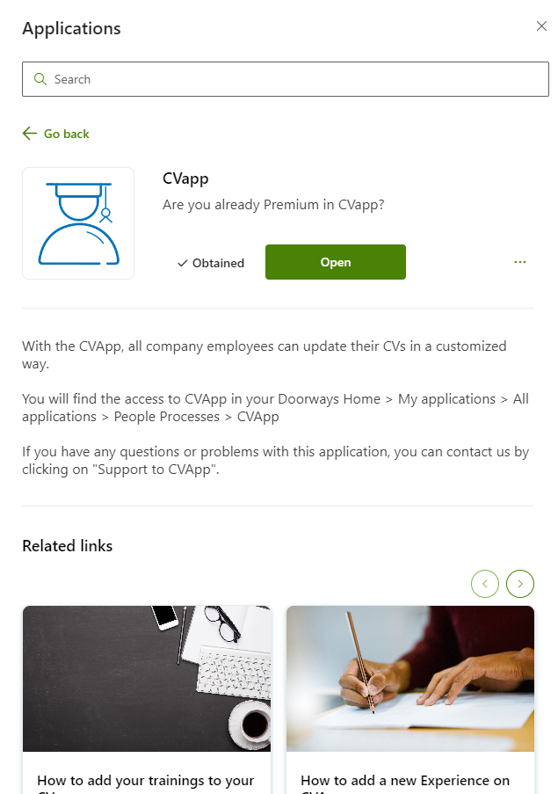Click the 'Support to CVApp' description paragraph
This screenshot has height=794, width=558.
275,460
